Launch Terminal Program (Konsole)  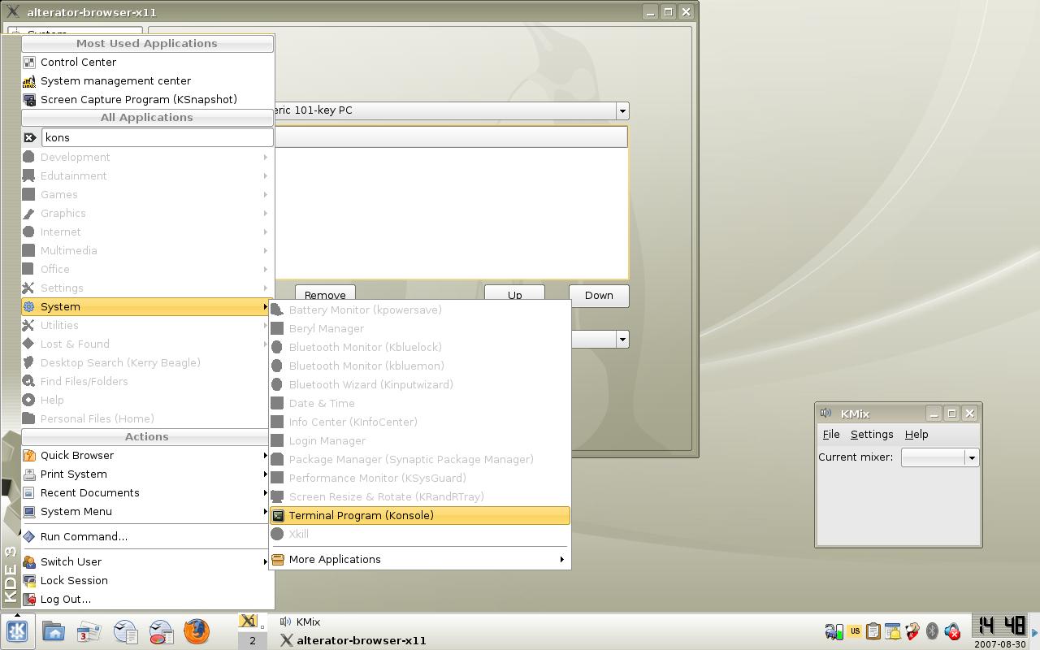(420, 515)
